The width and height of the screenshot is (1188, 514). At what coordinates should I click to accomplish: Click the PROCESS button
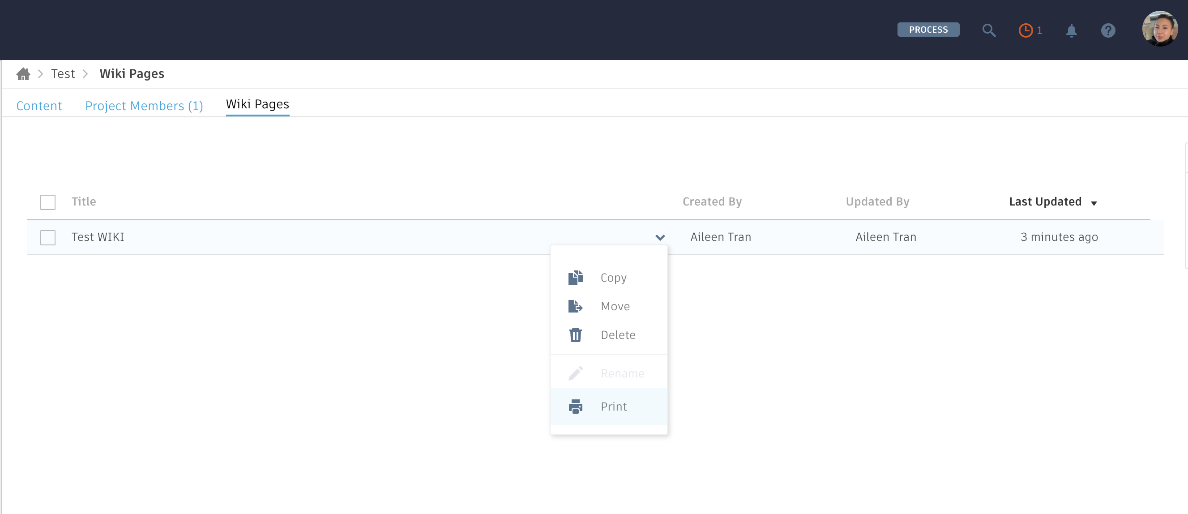point(928,30)
